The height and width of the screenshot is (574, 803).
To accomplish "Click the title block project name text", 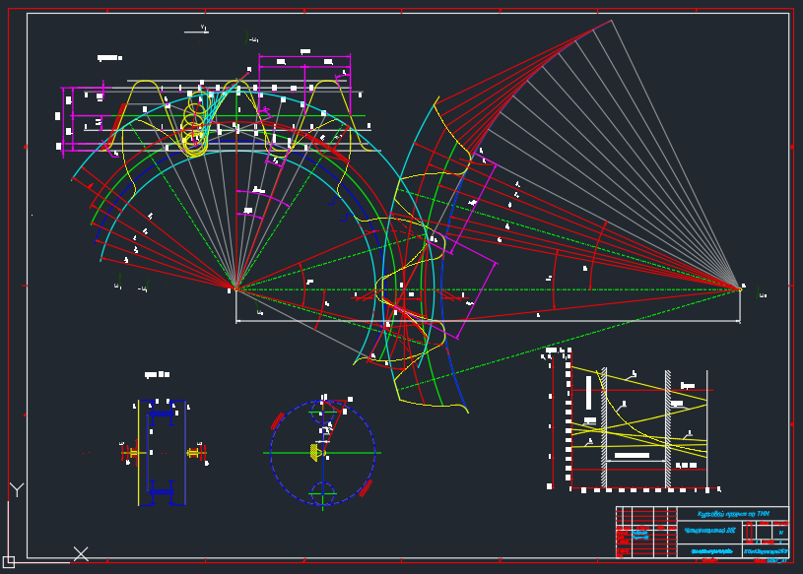I will click(x=733, y=514).
